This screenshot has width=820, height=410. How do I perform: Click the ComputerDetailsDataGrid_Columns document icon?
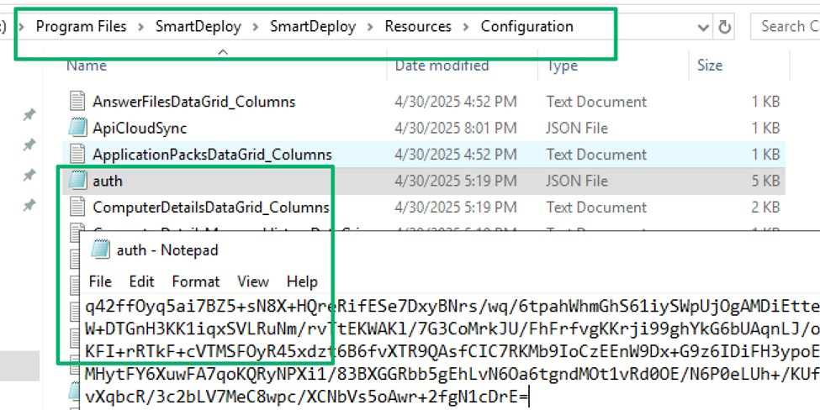point(77,208)
